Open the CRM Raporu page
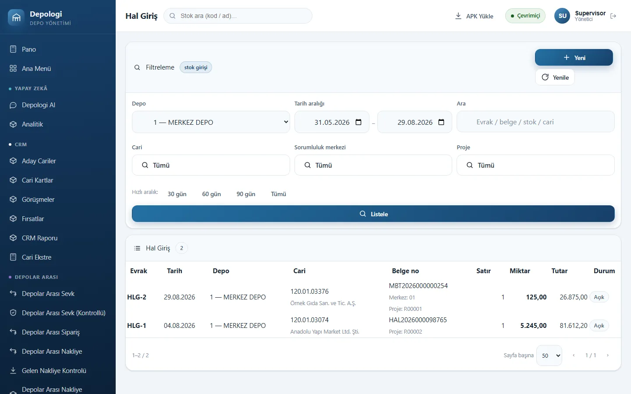The height and width of the screenshot is (394, 631). point(58,238)
